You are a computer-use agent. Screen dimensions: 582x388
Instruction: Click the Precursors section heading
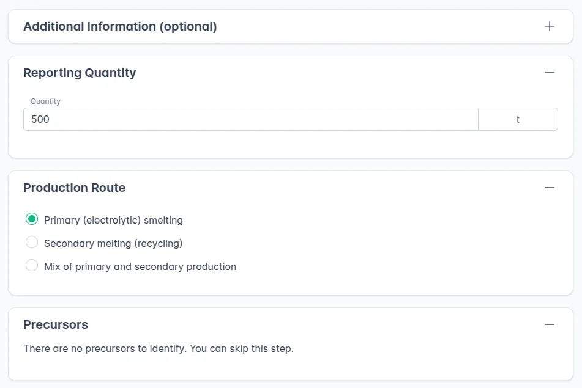[56, 324]
